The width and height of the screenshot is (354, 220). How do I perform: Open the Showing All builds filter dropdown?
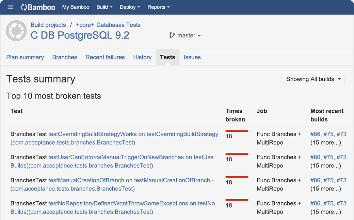click(x=312, y=79)
